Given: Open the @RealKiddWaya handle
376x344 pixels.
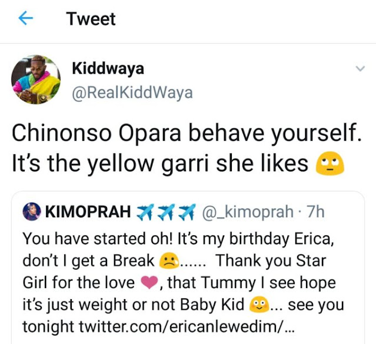Looking at the screenshot, I should 132,92.
